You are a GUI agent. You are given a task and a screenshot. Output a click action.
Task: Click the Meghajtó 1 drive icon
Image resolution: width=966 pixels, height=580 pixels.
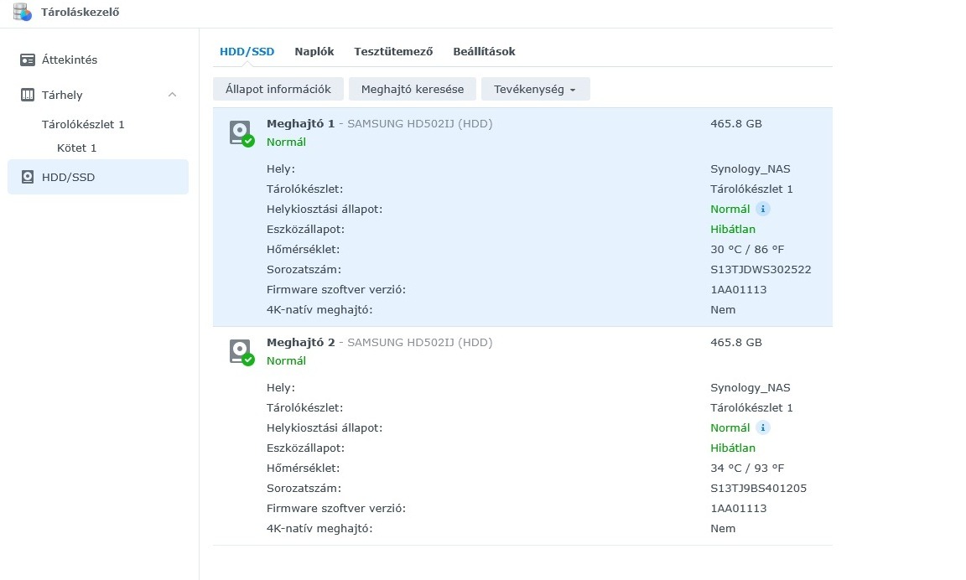[241, 133]
